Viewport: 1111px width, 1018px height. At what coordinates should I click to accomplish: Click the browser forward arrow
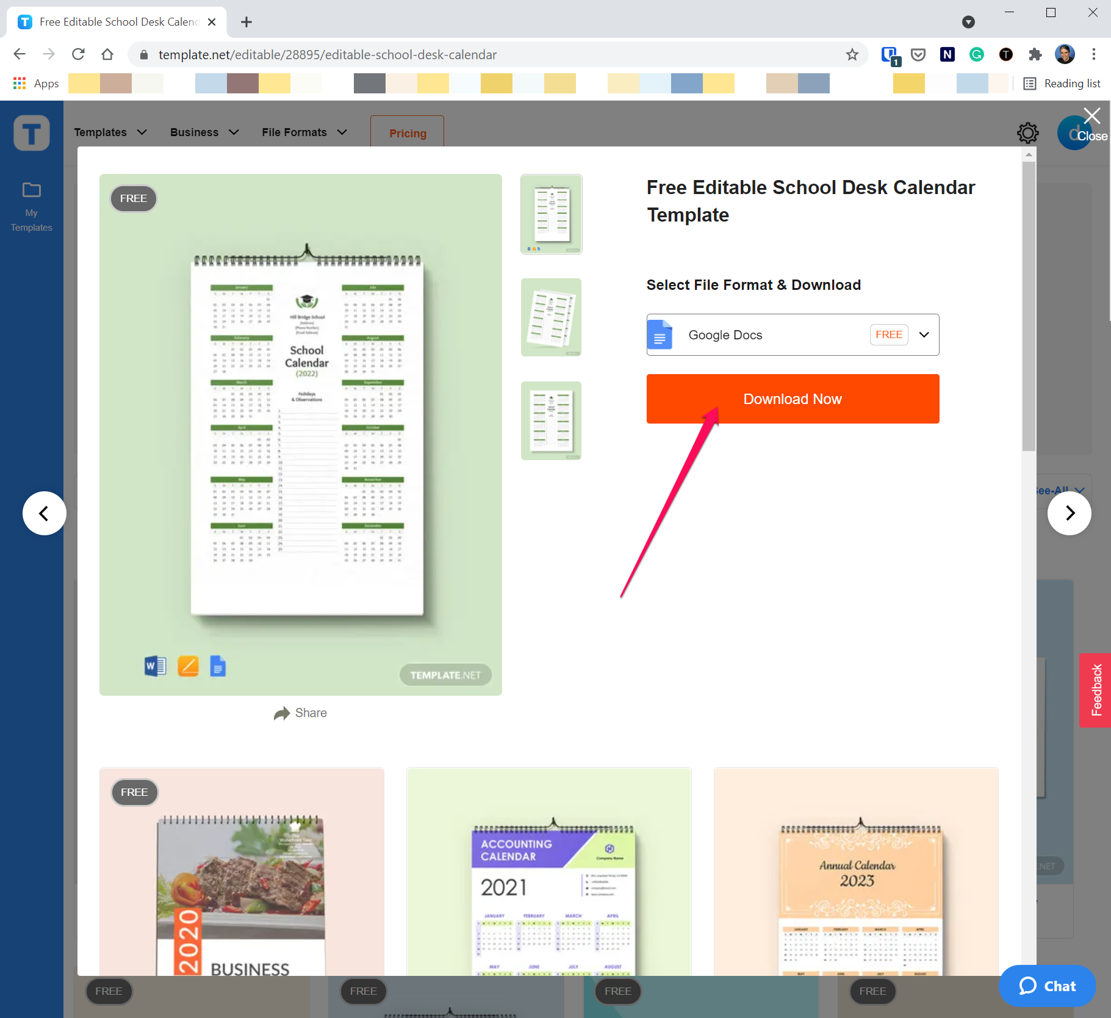[49, 54]
